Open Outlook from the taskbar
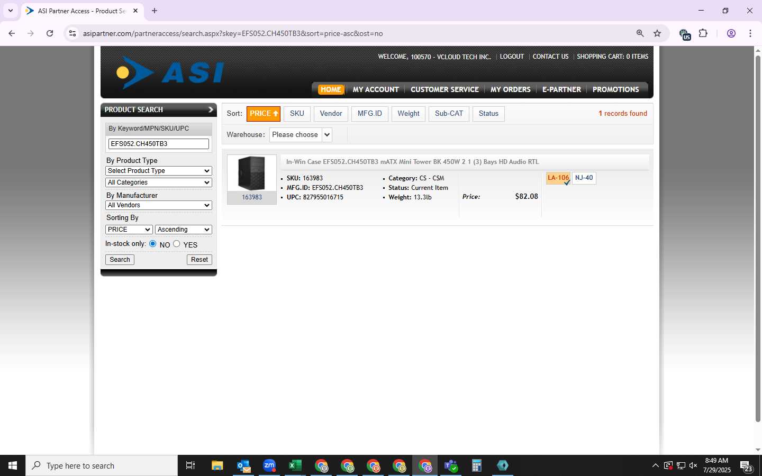The width and height of the screenshot is (762, 476). click(243, 465)
